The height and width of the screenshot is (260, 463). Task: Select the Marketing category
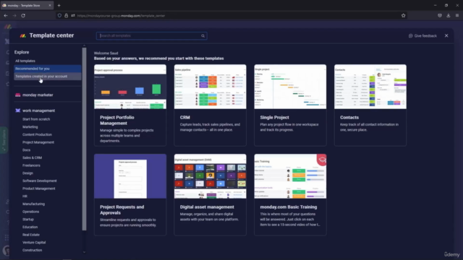click(x=30, y=127)
